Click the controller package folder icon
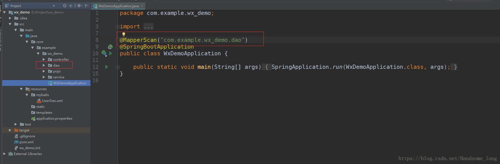The width and height of the screenshot is (500, 164). click(x=50, y=60)
